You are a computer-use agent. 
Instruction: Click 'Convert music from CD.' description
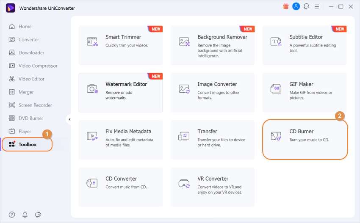click(126, 187)
